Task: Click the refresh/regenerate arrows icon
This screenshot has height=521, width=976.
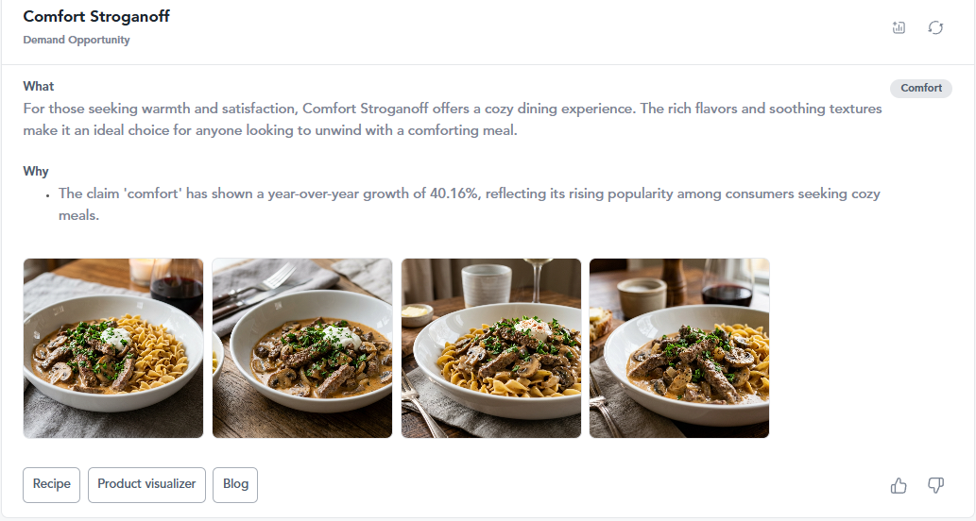Action: click(x=935, y=27)
